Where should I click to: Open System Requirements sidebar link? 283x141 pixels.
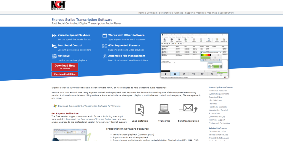219,94
